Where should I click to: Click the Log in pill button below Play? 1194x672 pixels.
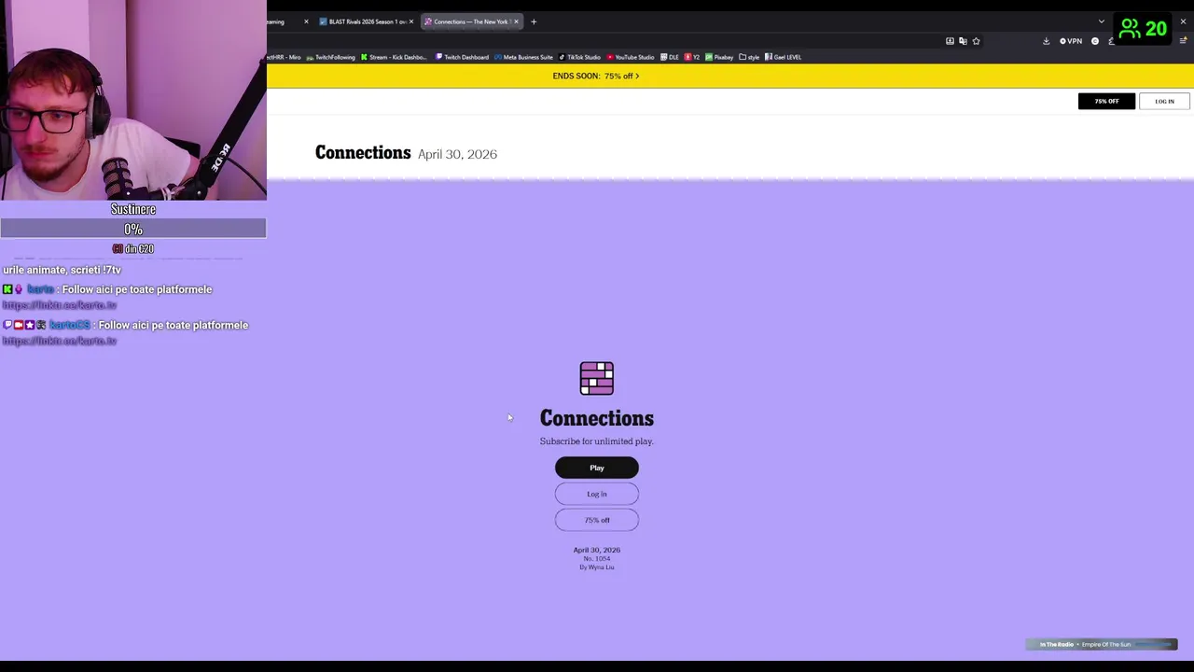(597, 494)
